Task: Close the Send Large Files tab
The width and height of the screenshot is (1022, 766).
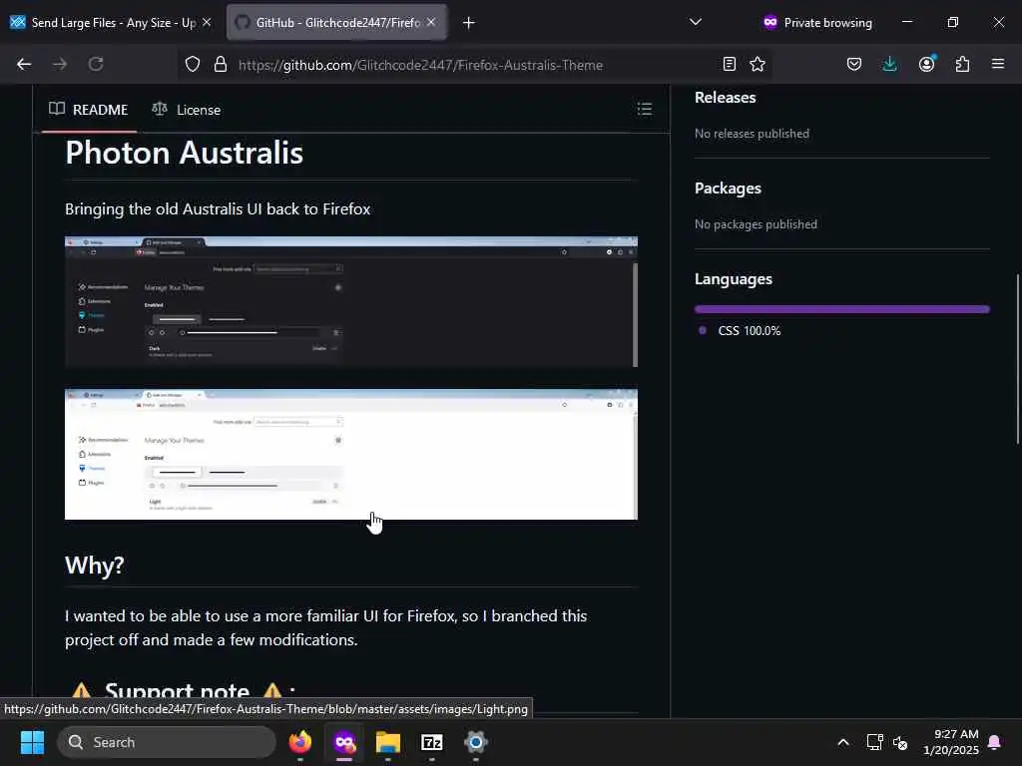Action: [207, 22]
